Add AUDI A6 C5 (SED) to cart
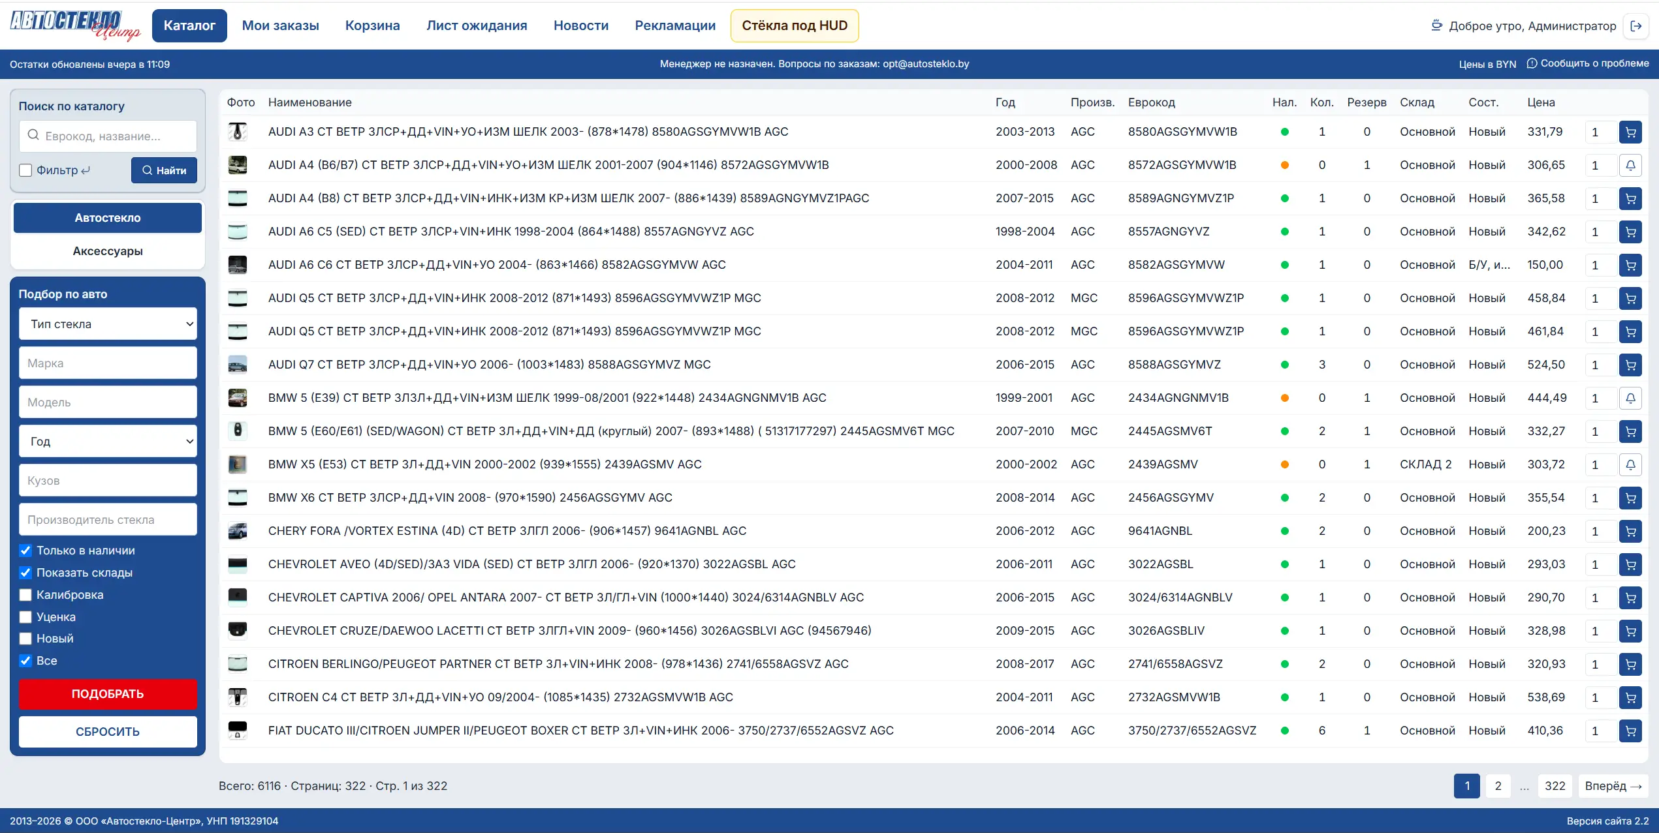 [1630, 232]
